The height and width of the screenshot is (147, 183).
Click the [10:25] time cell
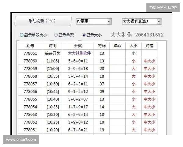(53, 123)
